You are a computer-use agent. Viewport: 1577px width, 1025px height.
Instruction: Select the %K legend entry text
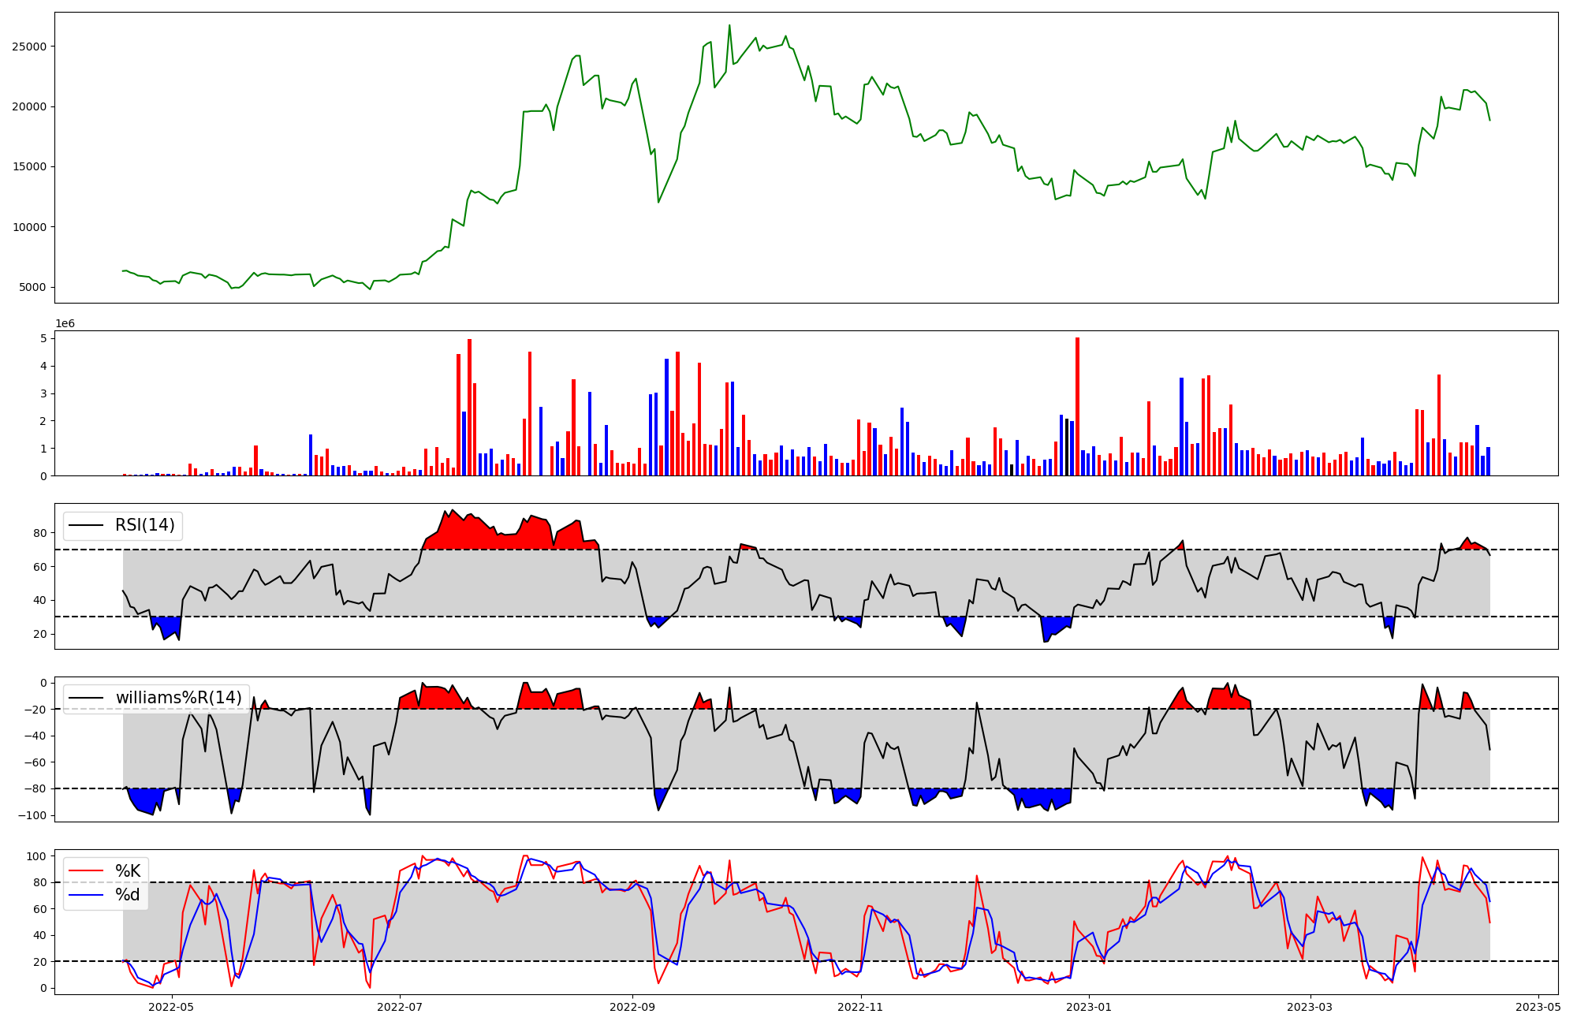click(128, 871)
